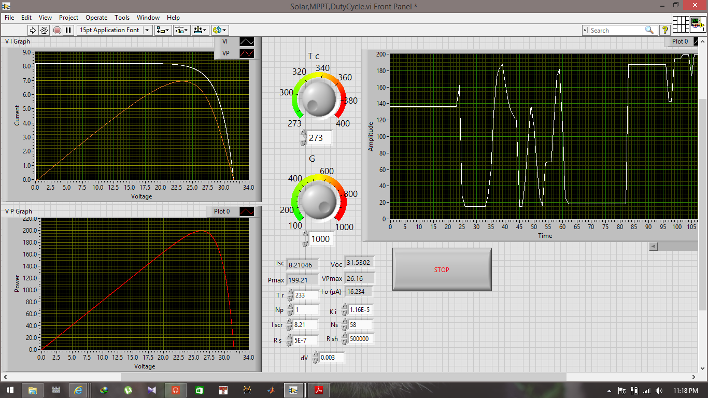Image resolution: width=708 pixels, height=398 pixels.
Task: Click the chart scrollbar left arrow
Action: 654,247
